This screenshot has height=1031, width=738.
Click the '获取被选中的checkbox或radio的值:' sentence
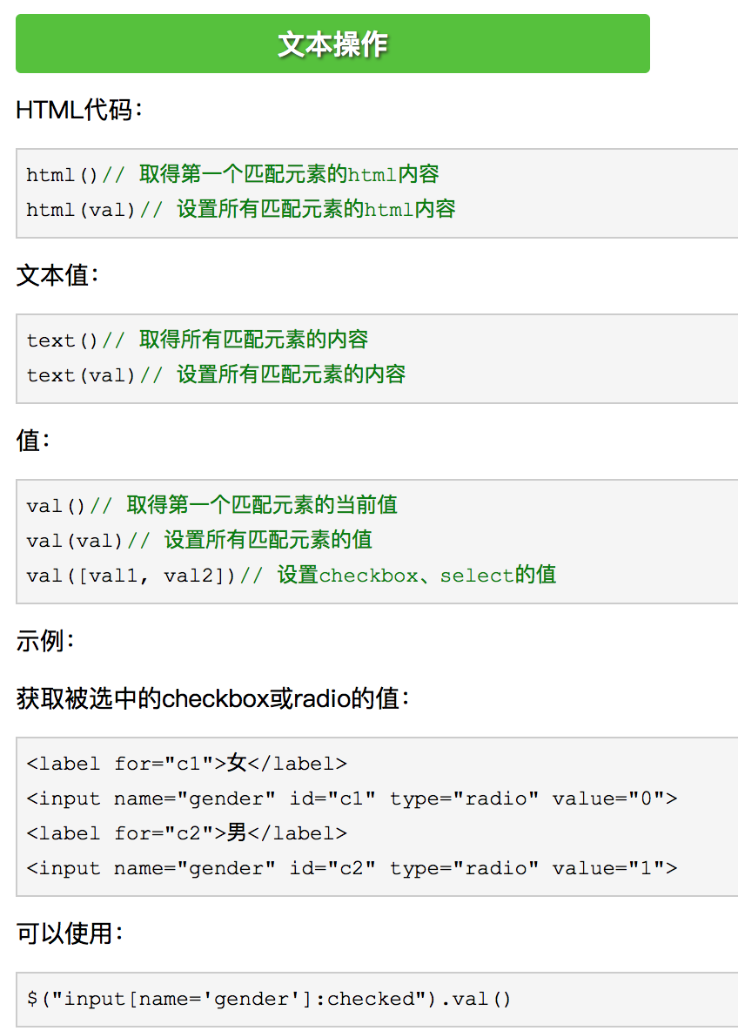click(x=213, y=698)
